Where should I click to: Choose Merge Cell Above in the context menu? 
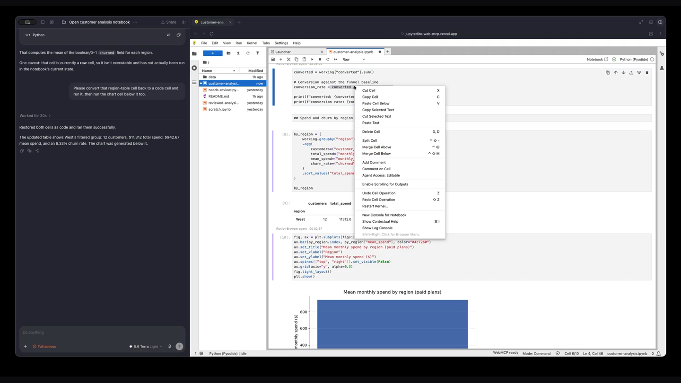400,147
